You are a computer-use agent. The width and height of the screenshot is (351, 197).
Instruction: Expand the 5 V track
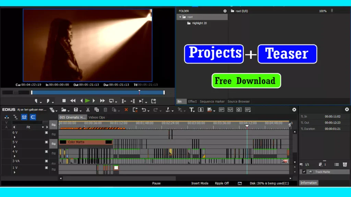[x=14, y=146]
